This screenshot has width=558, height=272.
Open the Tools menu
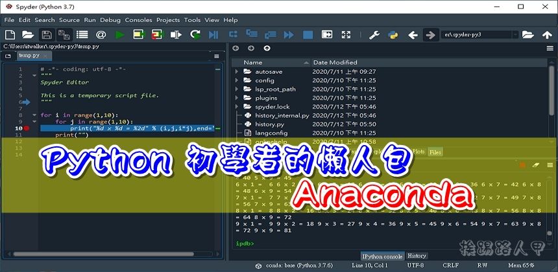point(192,20)
